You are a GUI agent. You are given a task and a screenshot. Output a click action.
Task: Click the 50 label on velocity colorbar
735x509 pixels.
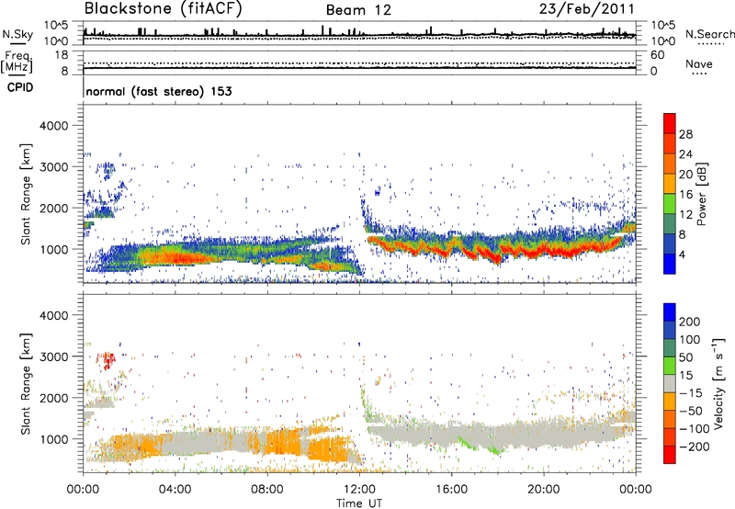click(x=685, y=357)
